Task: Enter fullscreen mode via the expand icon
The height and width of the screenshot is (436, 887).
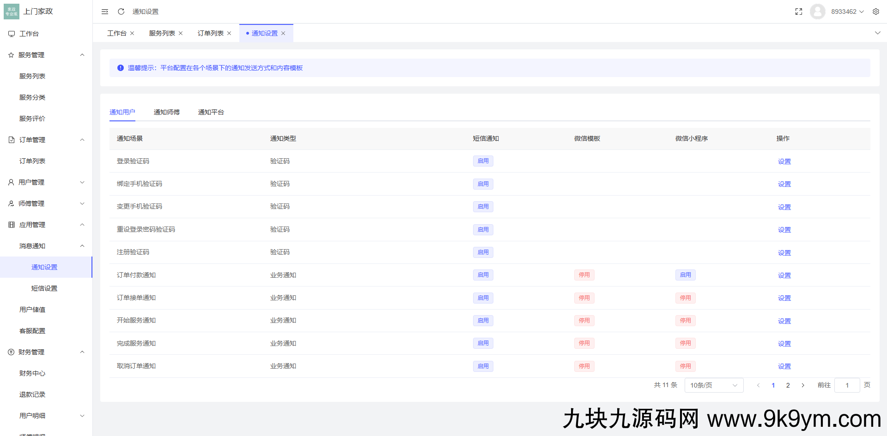Action: [798, 11]
